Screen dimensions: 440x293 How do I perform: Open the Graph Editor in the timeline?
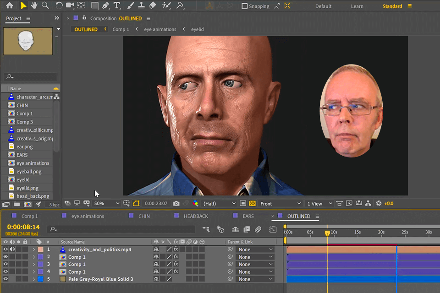click(273, 230)
